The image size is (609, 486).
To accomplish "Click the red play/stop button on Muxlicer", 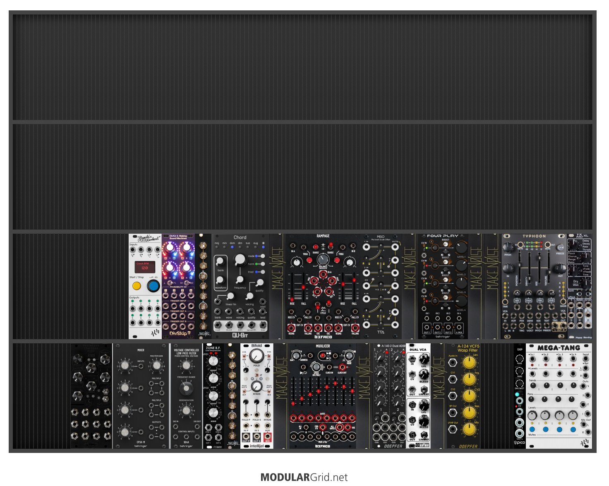I will pos(323,355).
